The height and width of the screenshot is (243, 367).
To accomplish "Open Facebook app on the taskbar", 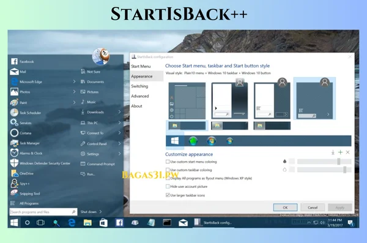I will pos(119,222).
